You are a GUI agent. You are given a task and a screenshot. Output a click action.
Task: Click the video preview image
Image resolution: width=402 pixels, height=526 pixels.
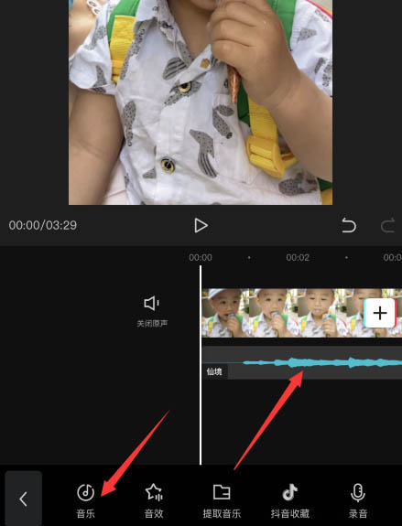click(201, 102)
